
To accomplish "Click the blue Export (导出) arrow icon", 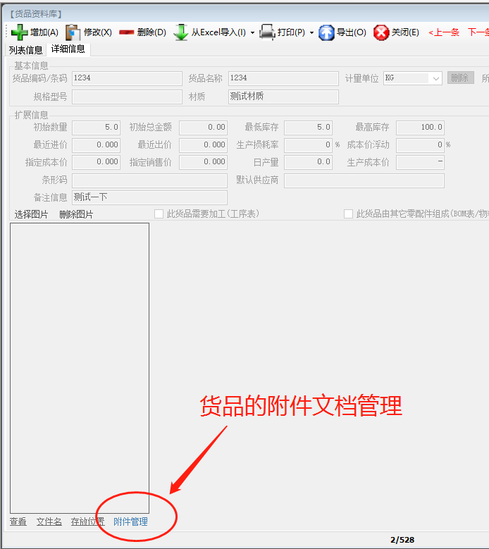I will pos(326,32).
